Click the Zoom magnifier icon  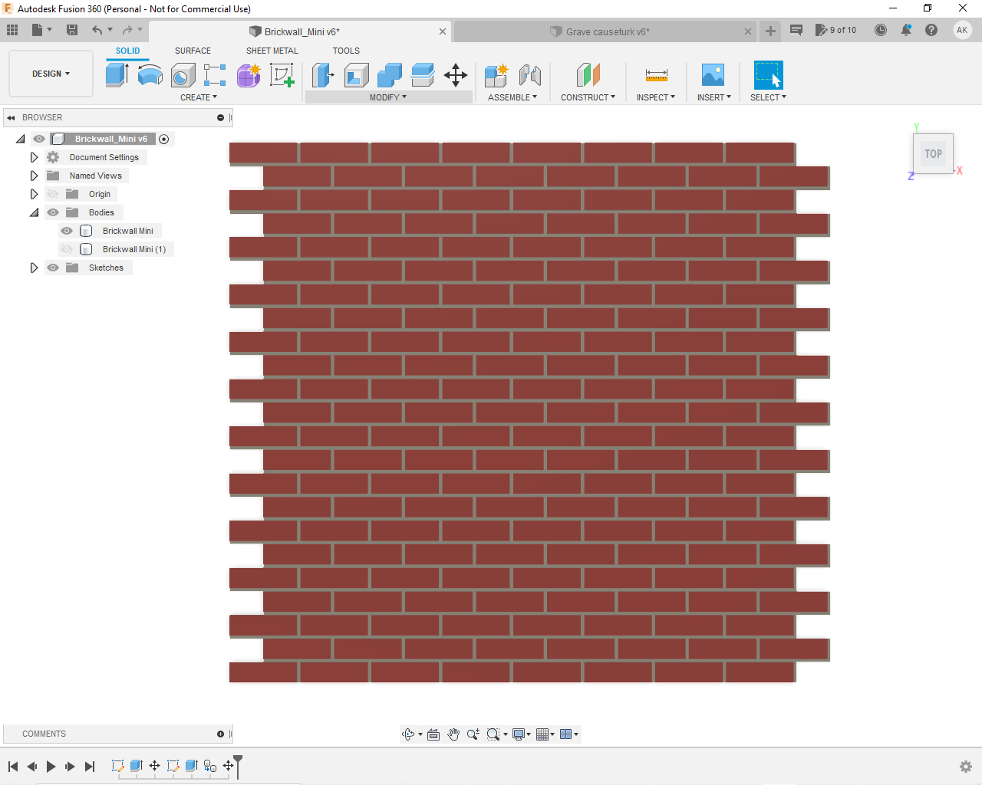(x=473, y=734)
